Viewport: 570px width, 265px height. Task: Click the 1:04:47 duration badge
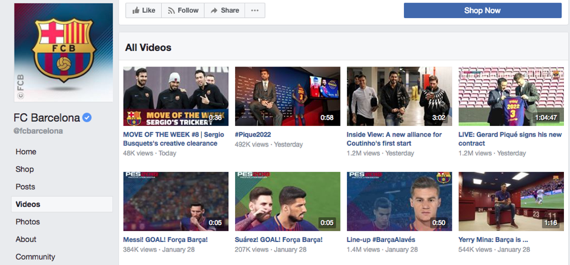point(546,117)
